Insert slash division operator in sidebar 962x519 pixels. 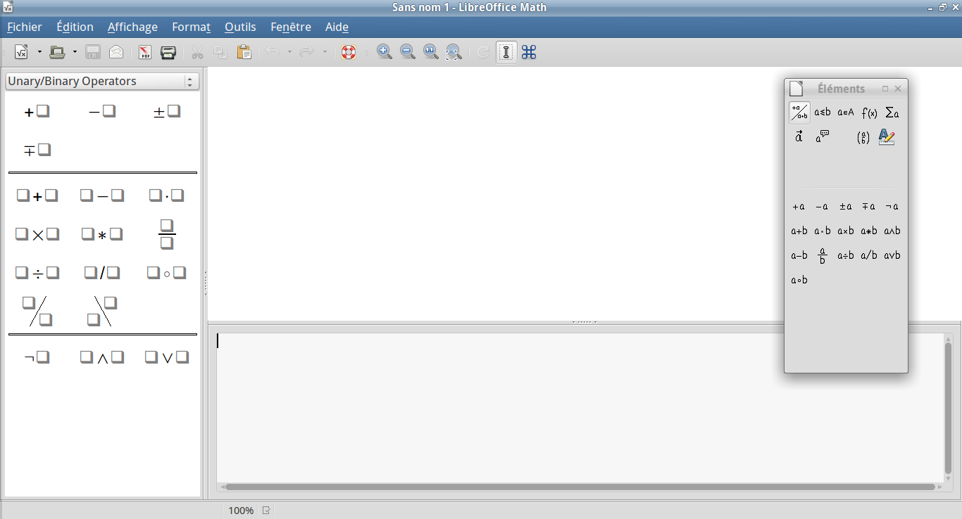click(102, 273)
